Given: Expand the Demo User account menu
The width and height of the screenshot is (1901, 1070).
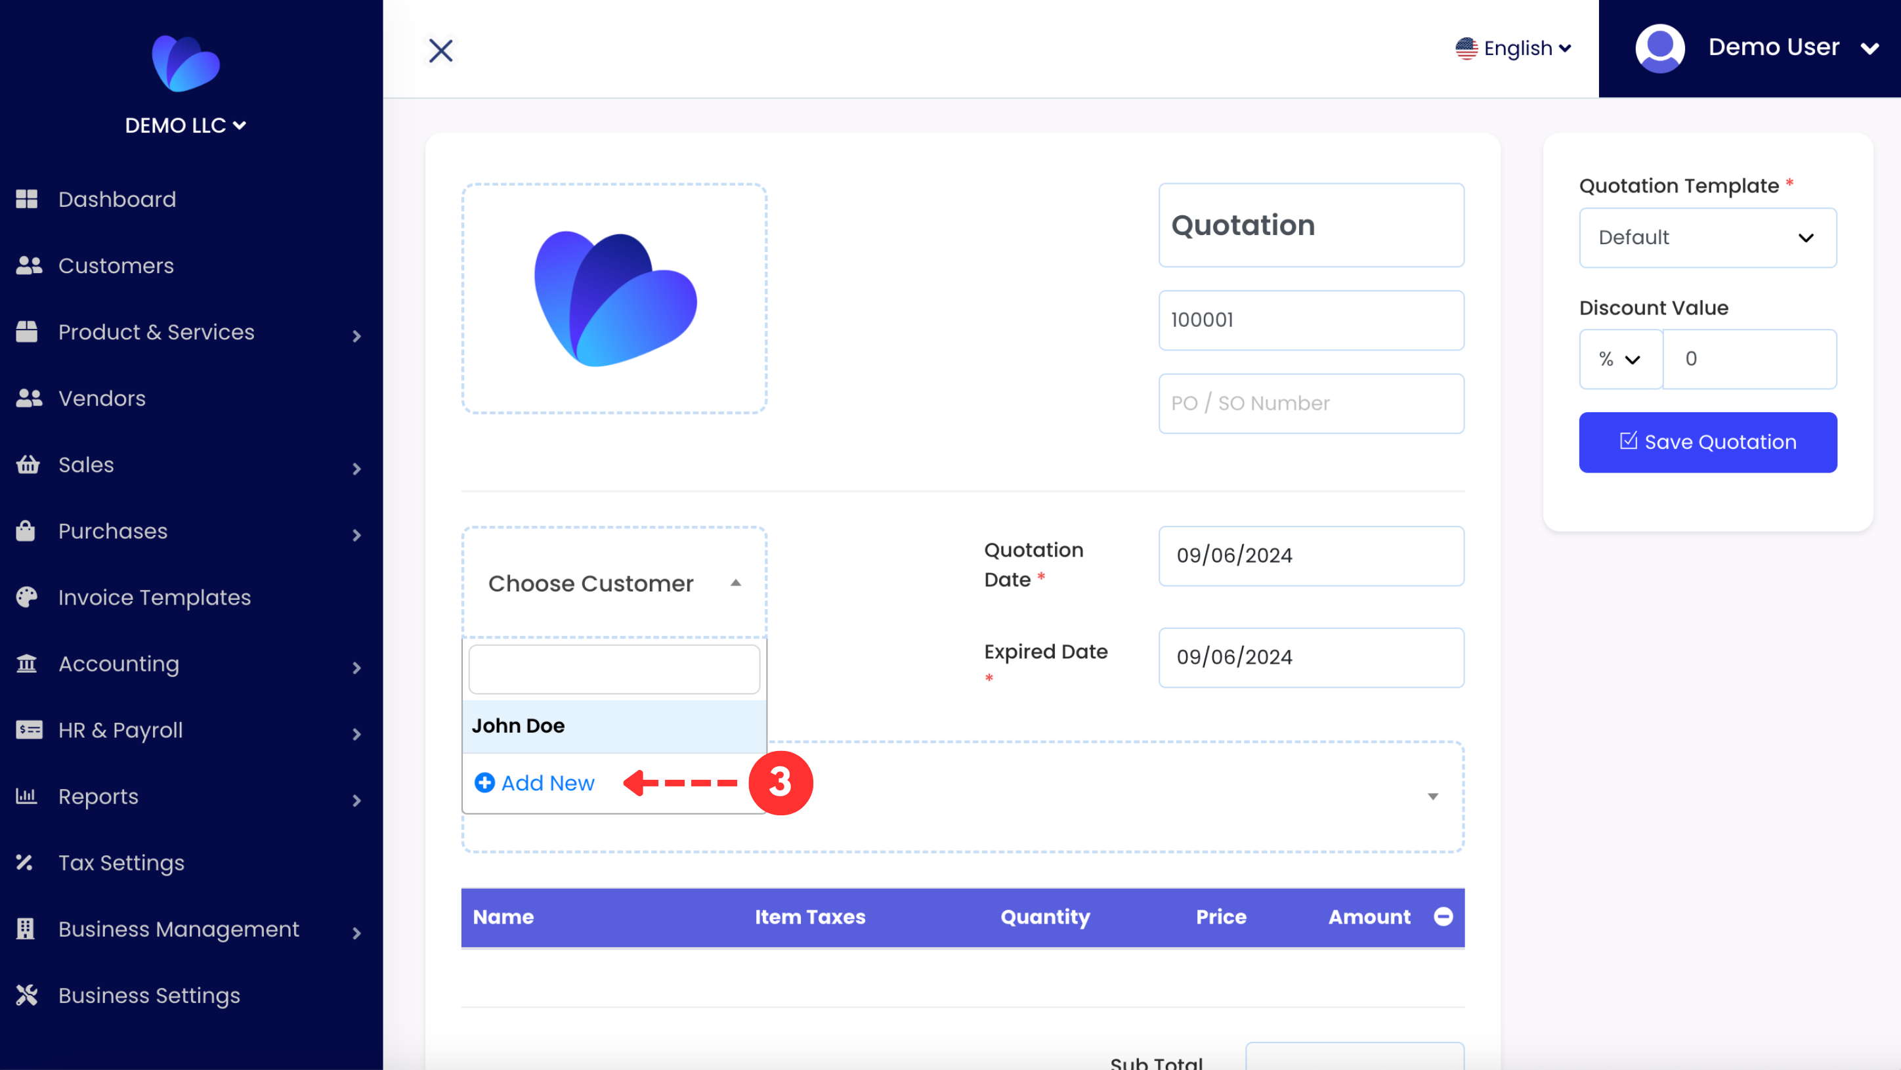Looking at the screenshot, I should 1870,49.
